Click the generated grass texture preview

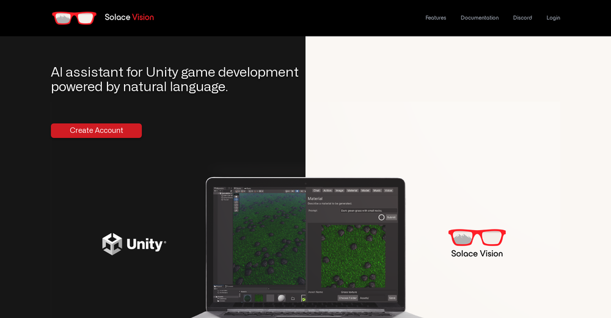pos(353,255)
